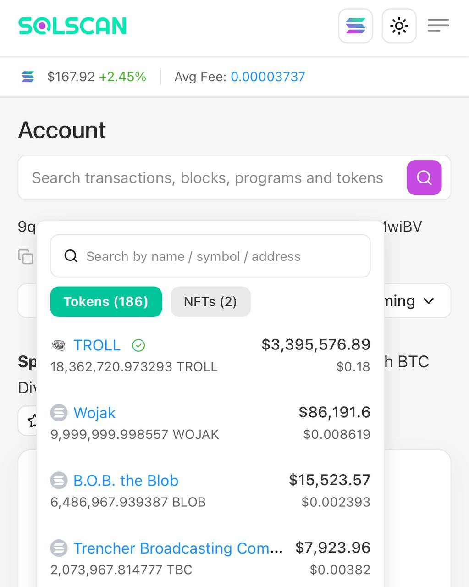
Task: Copy the account address icon
Action: point(26,257)
